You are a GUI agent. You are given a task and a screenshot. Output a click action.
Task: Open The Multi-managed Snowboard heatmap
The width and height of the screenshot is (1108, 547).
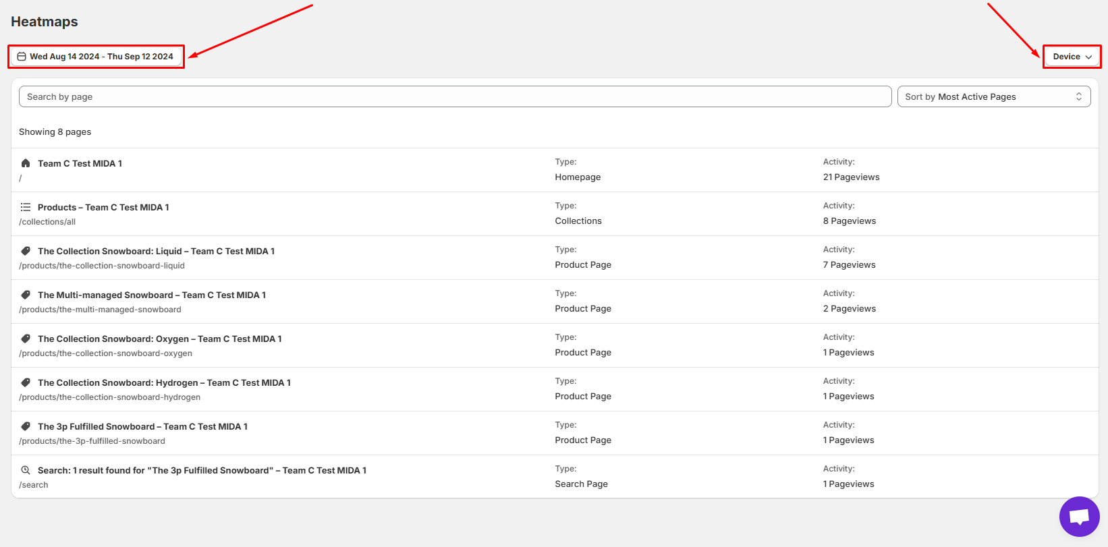point(152,295)
